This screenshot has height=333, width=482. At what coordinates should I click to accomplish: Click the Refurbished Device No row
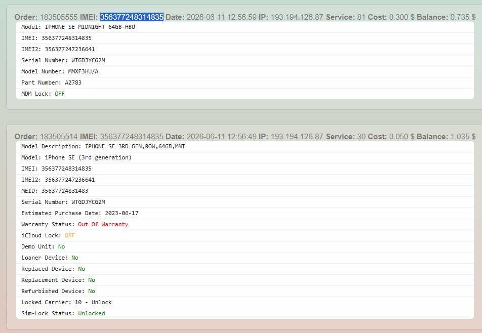245,291
